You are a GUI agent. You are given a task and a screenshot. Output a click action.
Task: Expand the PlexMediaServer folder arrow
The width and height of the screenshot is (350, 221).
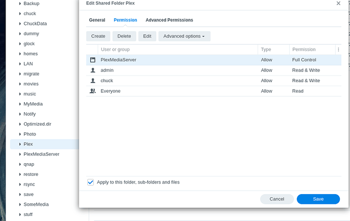[20, 154]
